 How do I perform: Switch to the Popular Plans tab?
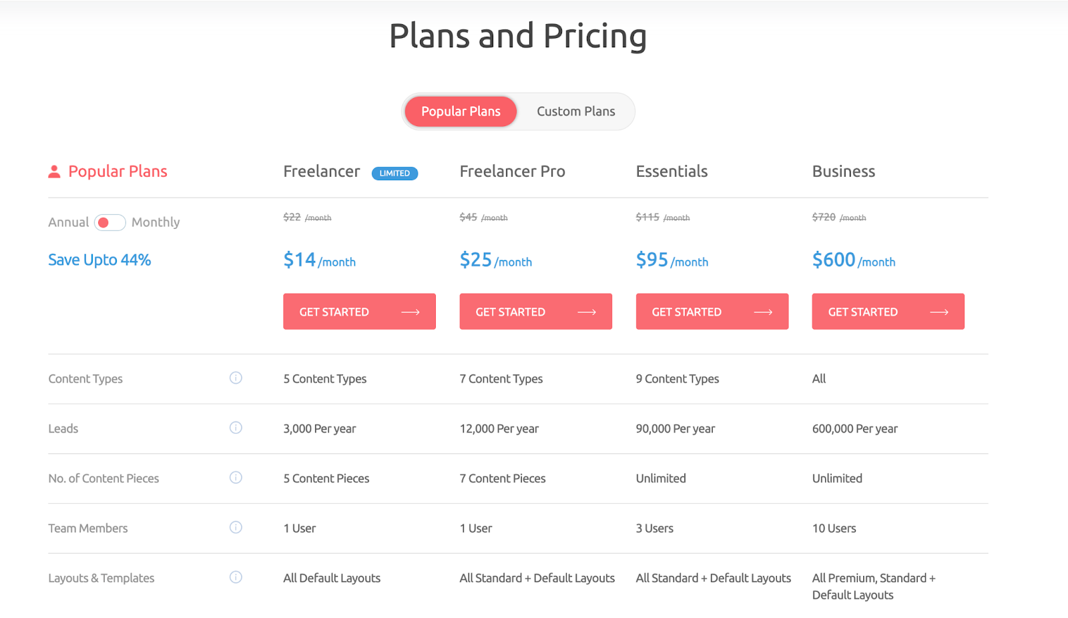pyautogui.click(x=461, y=111)
